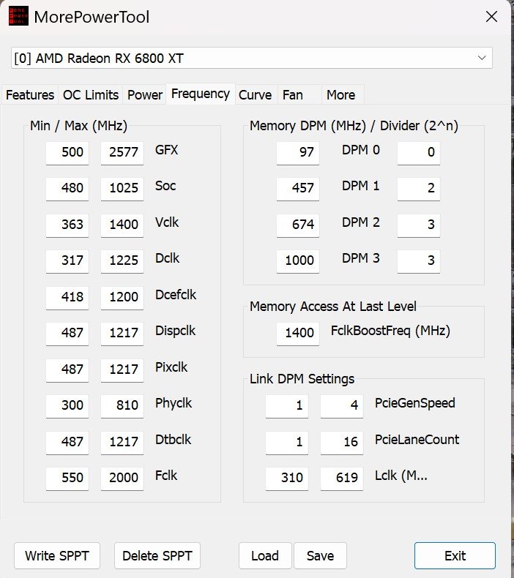
Task: Click the DPM 1 divider field showing 2
Action: pos(418,189)
